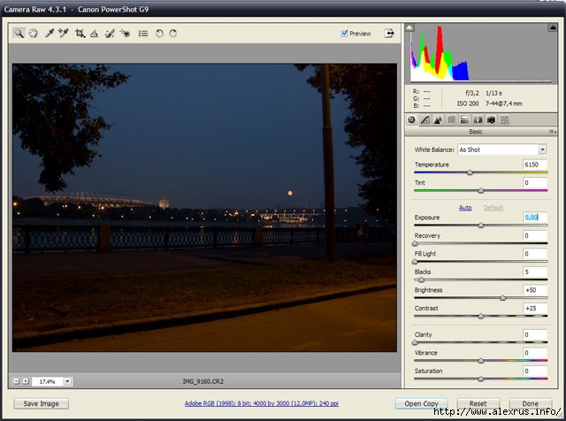Click the Brightness value field

(534, 290)
